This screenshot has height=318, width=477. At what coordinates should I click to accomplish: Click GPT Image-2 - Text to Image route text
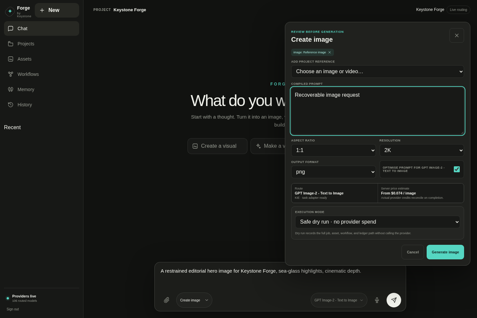click(x=319, y=193)
